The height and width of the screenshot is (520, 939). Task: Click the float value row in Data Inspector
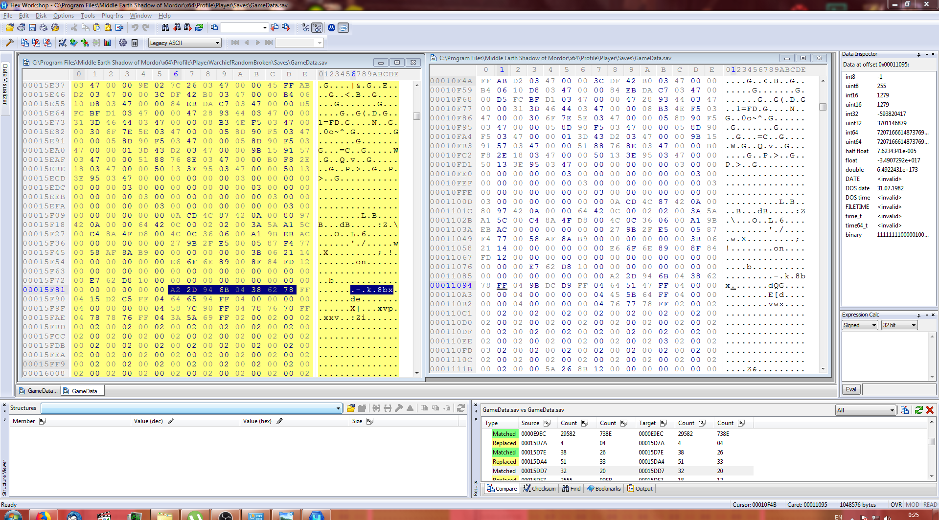(x=888, y=160)
